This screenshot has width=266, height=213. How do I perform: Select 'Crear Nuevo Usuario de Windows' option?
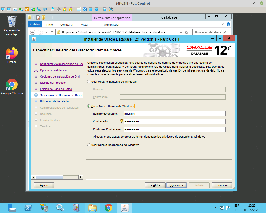(88, 106)
